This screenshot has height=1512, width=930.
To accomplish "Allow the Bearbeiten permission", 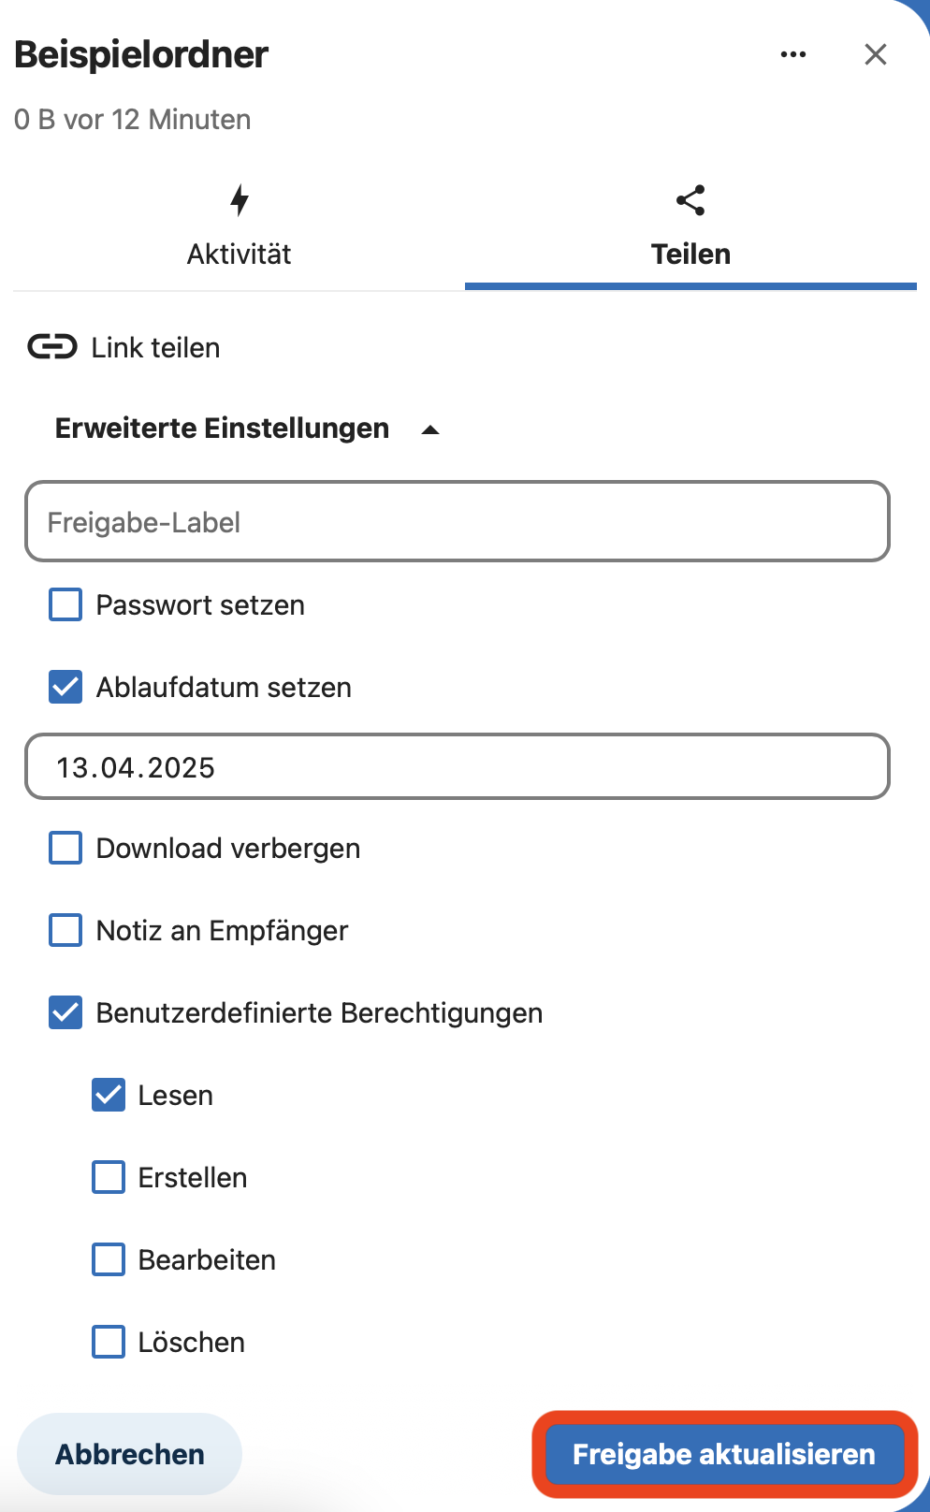I will click(109, 1259).
